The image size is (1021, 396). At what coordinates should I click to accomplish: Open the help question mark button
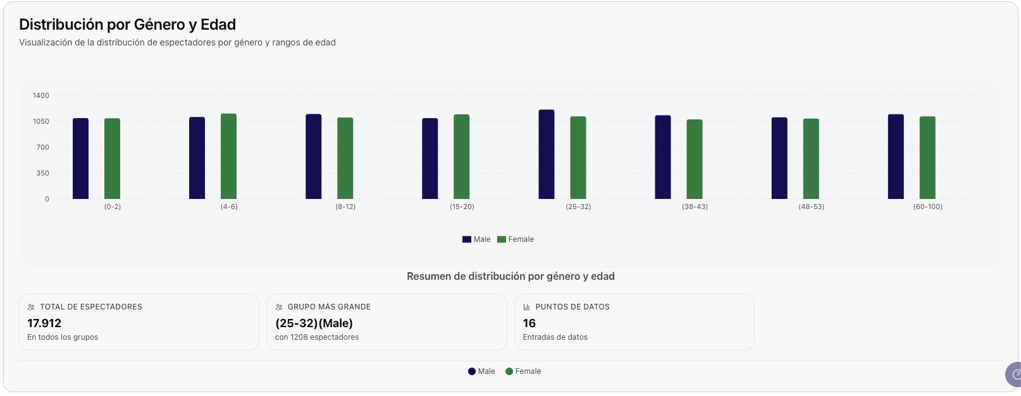point(1014,375)
